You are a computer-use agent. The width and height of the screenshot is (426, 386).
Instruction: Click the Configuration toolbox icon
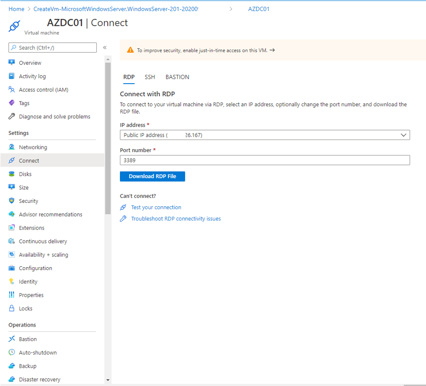[12, 268]
